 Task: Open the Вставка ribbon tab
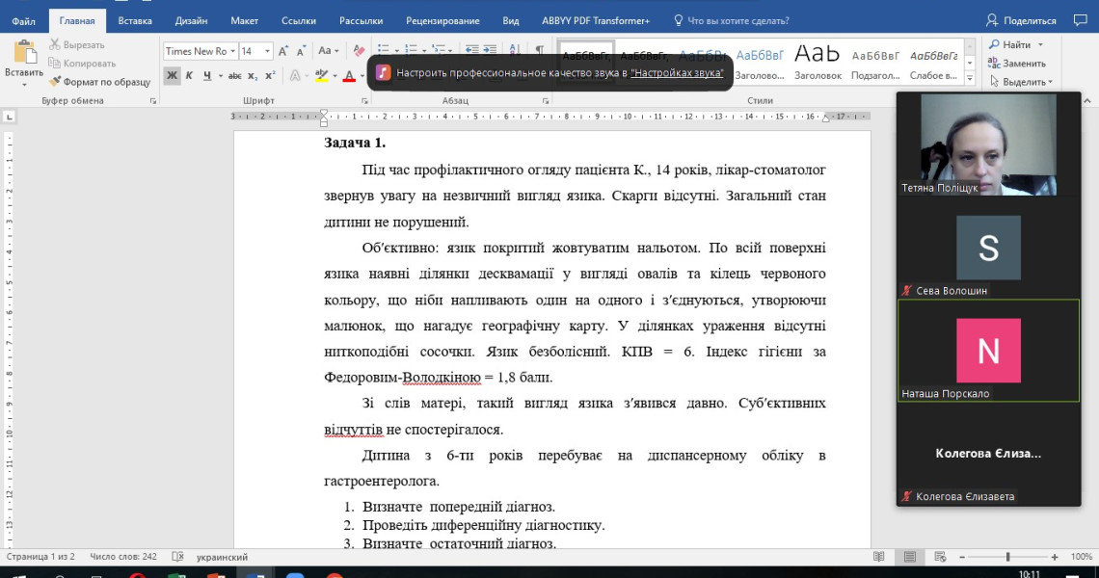click(135, 20)
